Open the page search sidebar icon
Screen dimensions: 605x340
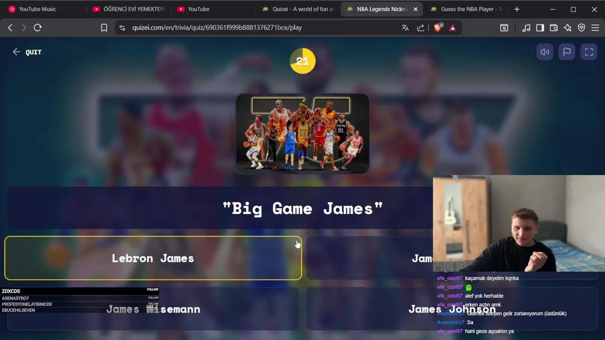pyautogui.click(x=504, y=28)
